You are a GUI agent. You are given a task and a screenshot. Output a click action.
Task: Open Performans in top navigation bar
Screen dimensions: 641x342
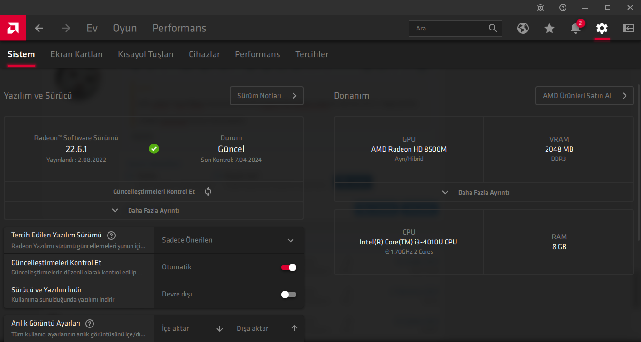(x=179, y=28)
